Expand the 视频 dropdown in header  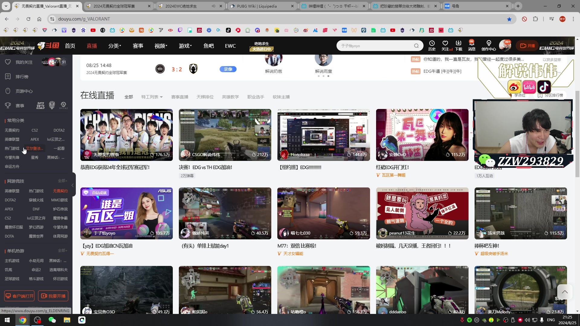coord(161,46)
